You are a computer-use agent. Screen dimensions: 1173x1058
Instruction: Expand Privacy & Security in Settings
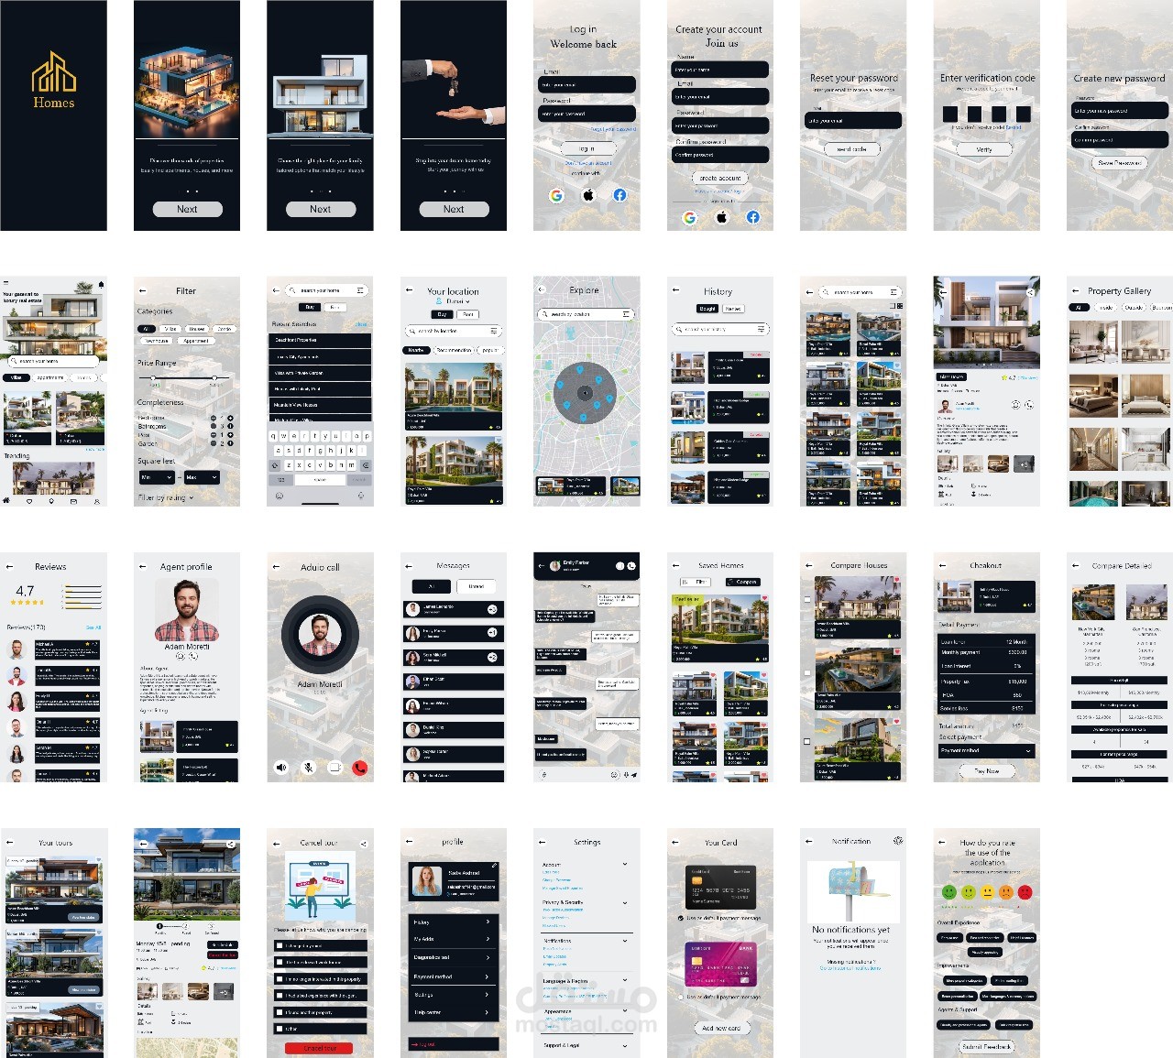point(625,902)
